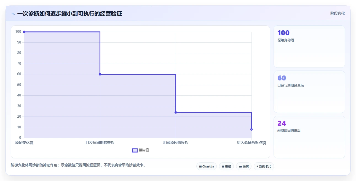Click the data point at value 60
This screenshot has width=356, height=181.
click(x=100, y=74)
